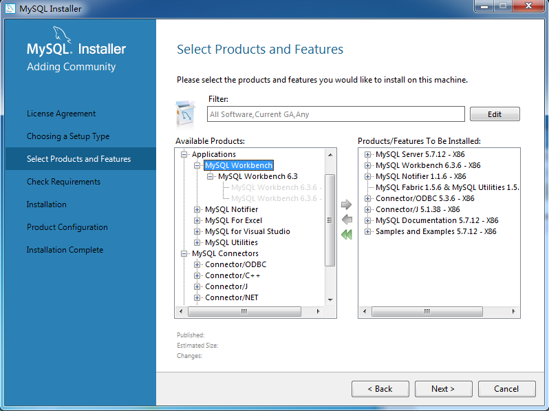Select Connector/ODBC 5.3.6 - X86 entry
549x411 pixels.
click(425, 199)
